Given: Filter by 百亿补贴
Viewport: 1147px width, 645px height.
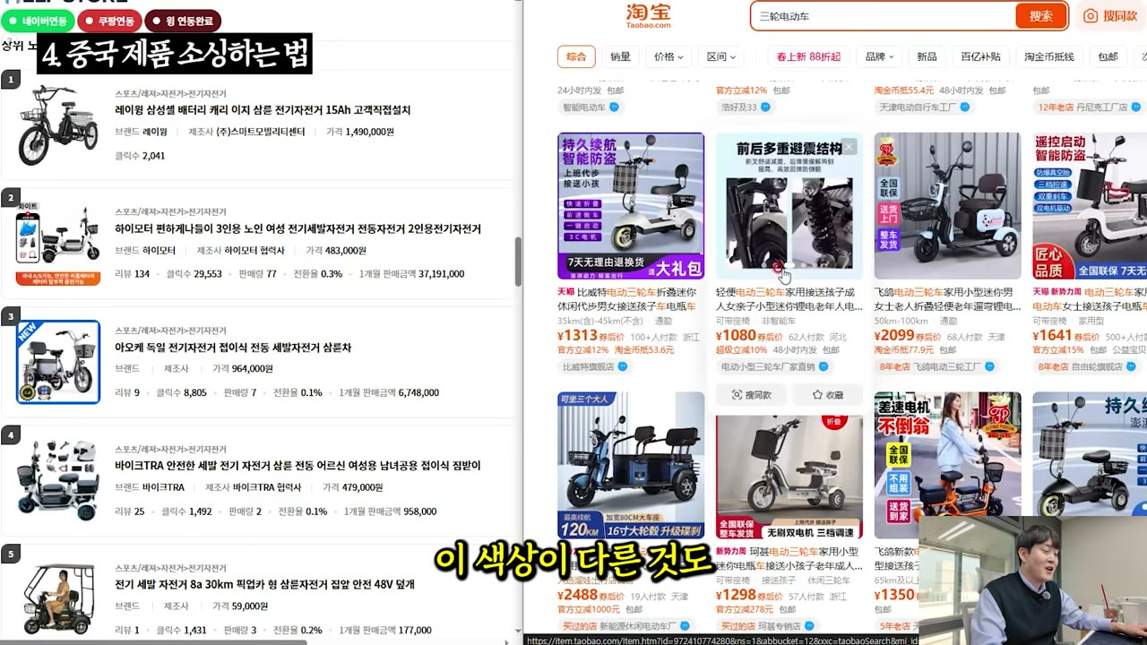Looking at the screenshot, I should (x=980, y=56).
